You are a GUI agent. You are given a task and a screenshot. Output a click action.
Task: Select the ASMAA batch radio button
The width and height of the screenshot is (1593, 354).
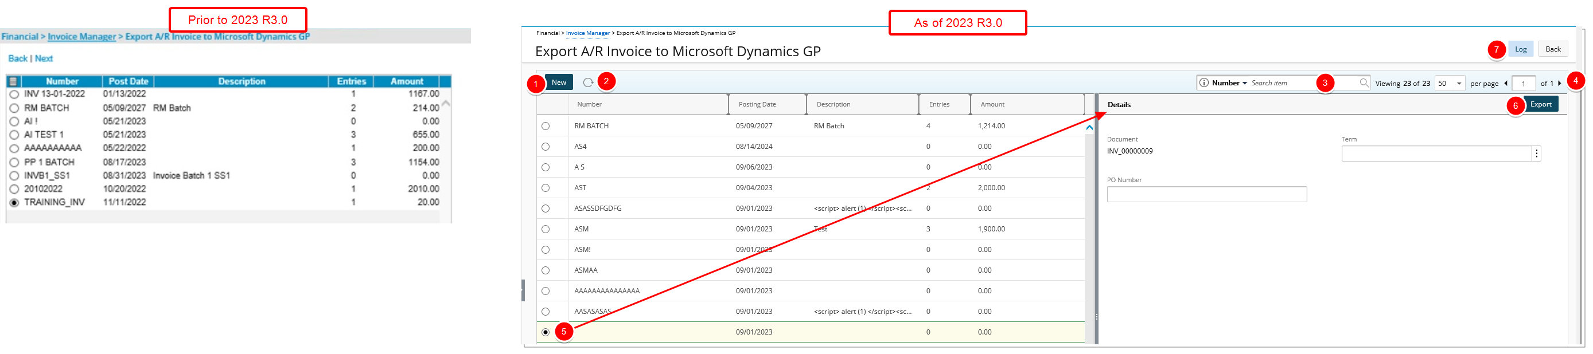(545, 270)
